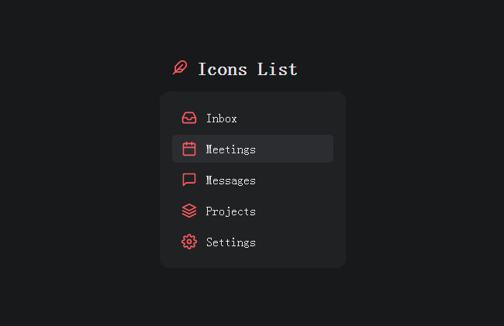
Task: Open Inbox by its text label
Action: 222,118
